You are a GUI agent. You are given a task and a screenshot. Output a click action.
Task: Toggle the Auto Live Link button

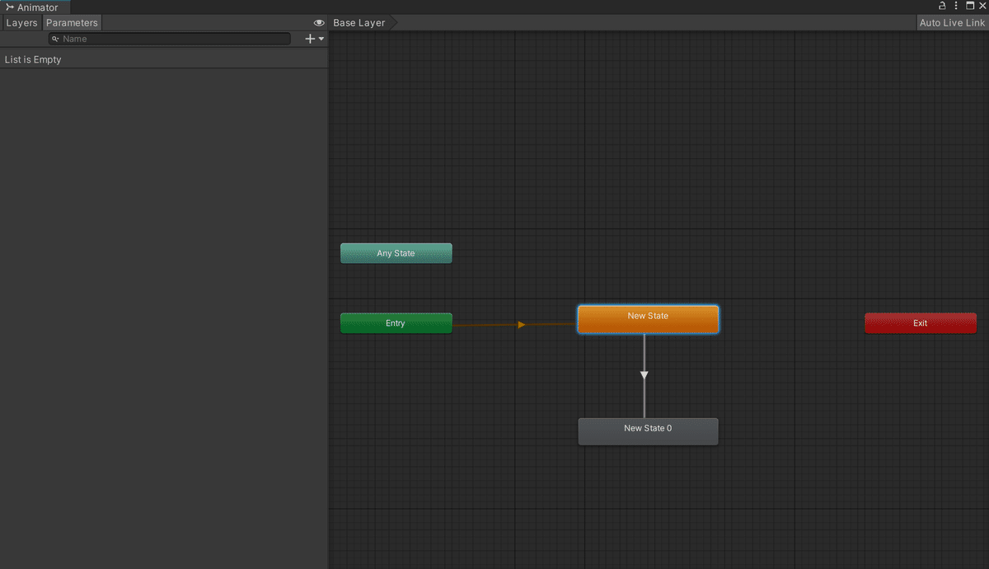click(x=952, y=22)
